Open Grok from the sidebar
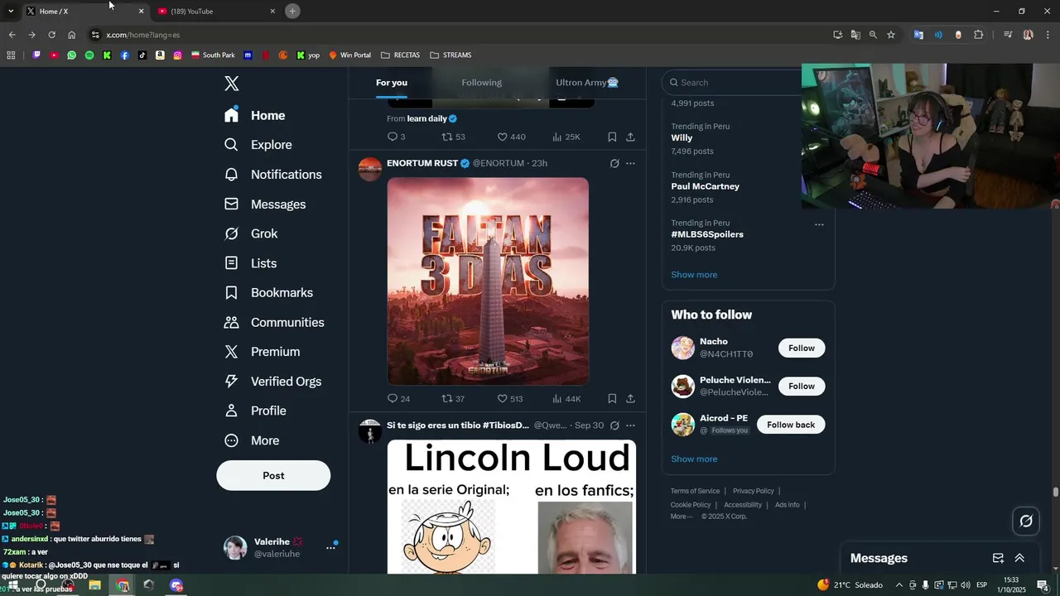Screen dimensions: 1060x596 tap(251, 233)
